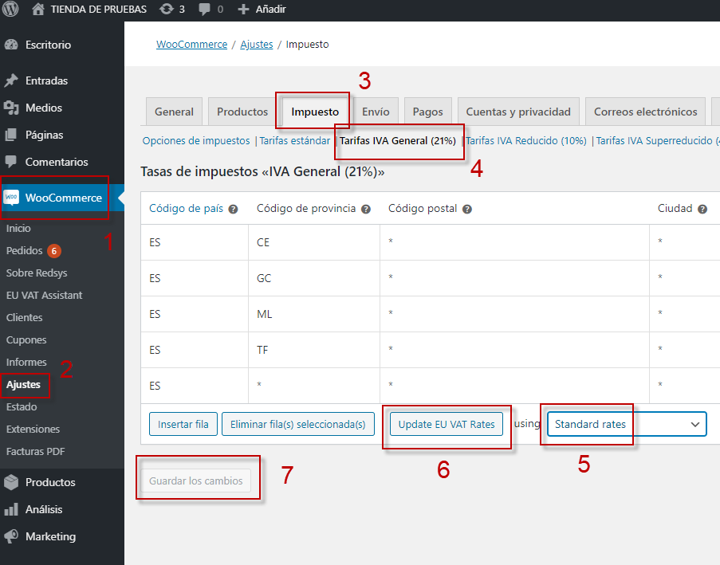720x565 pixels.
Task: Switch to the General settings tab
Action: [x=174, y=112]
